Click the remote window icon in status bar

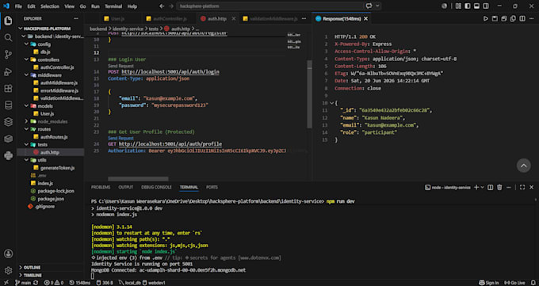pyautogui.click(x=6, y=283)
